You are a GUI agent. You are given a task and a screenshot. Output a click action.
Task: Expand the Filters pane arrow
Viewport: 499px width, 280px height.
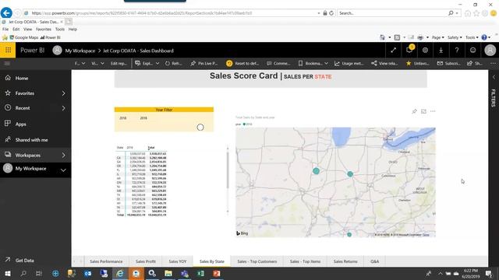(x=494, y=77)
